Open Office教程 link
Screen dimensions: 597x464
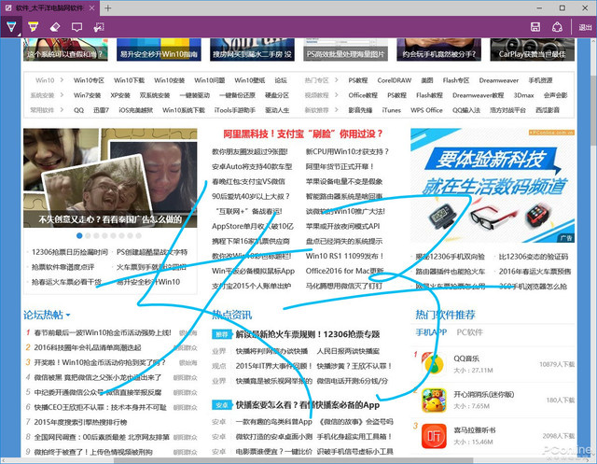point(363,95)
